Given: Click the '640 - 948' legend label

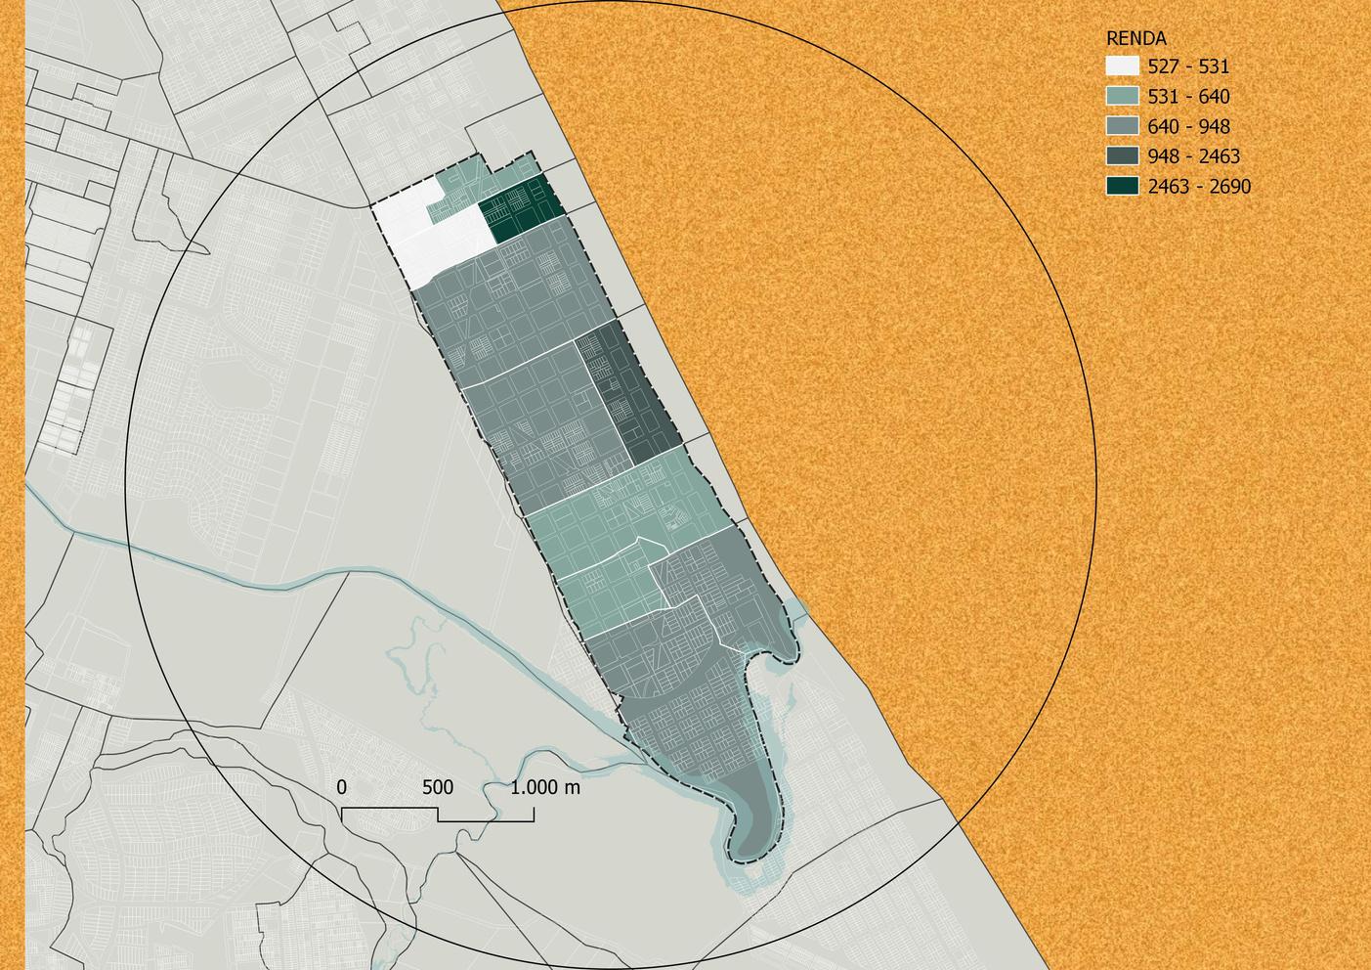Looking at the screenshot, I should tap(1189, 126).
